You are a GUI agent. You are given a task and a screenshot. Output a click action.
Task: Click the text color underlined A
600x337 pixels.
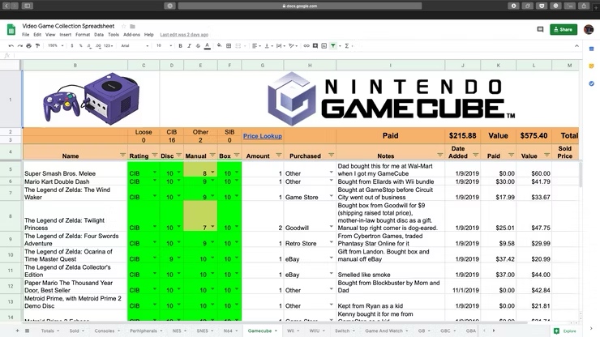(x=207, y=46)
